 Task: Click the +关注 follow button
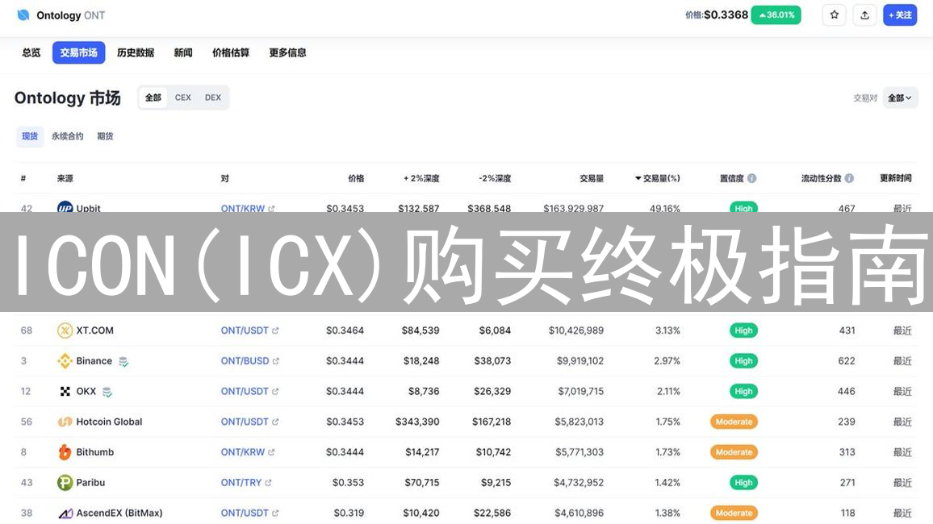(x=900, y=15)
